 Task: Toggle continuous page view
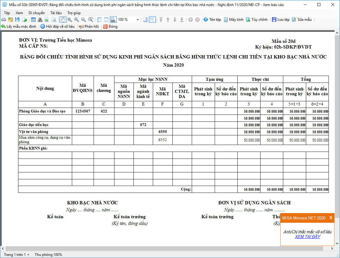coord(152,20)
